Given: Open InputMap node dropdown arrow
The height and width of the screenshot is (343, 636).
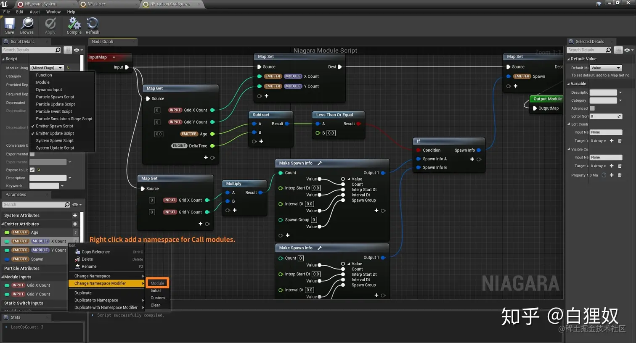Looking at the screenshot, I should coord(114,57).
